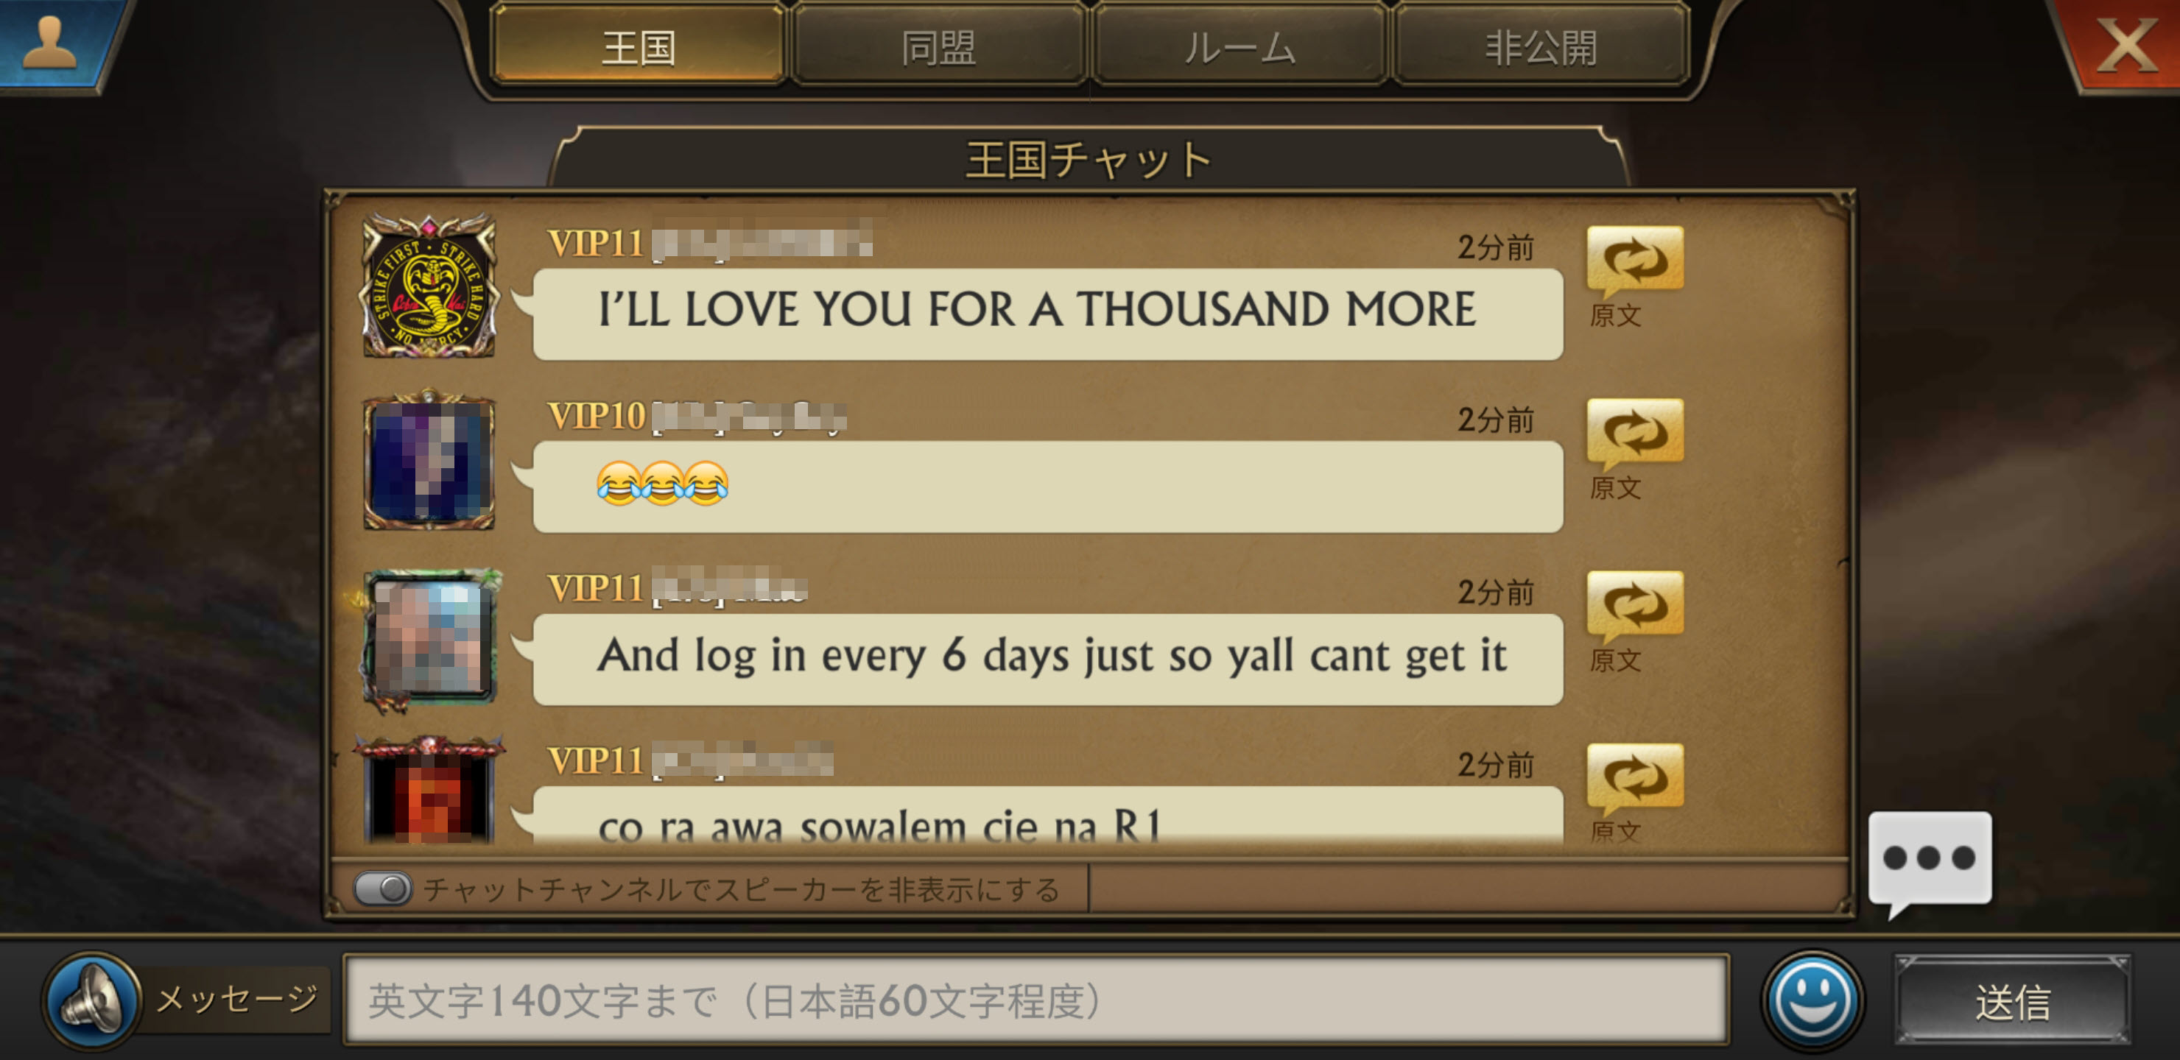Switch to the ルーム tab
Viewport: 2180px width, 1060px height.
click(1240, 46)
